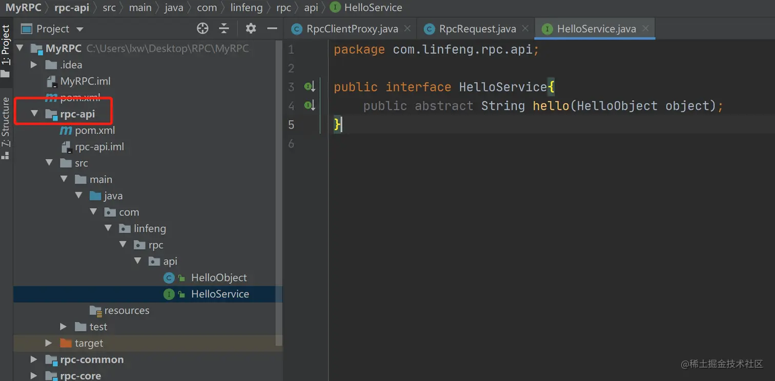Collapse the java folder arrow
Viewport: 775px width, 381px height.
(79, 196)
